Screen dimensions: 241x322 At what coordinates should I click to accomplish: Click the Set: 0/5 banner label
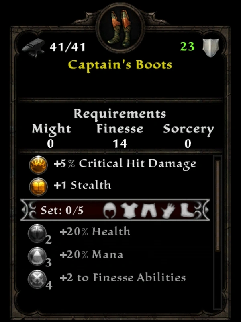coord(62,210)
